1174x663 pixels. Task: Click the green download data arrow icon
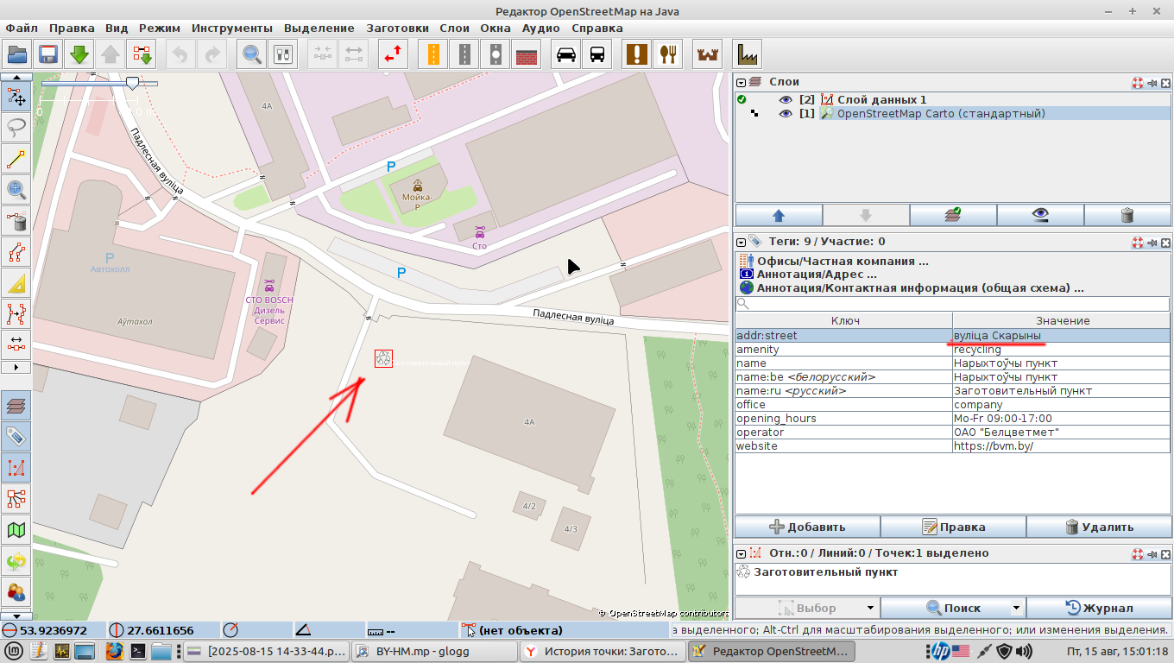pos(79,54)
